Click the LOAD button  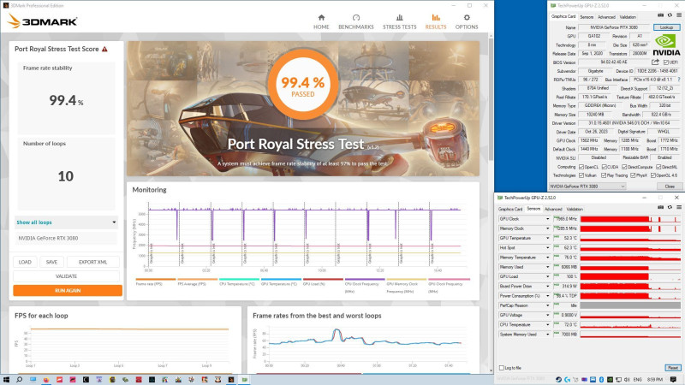[x=25, y=262]
